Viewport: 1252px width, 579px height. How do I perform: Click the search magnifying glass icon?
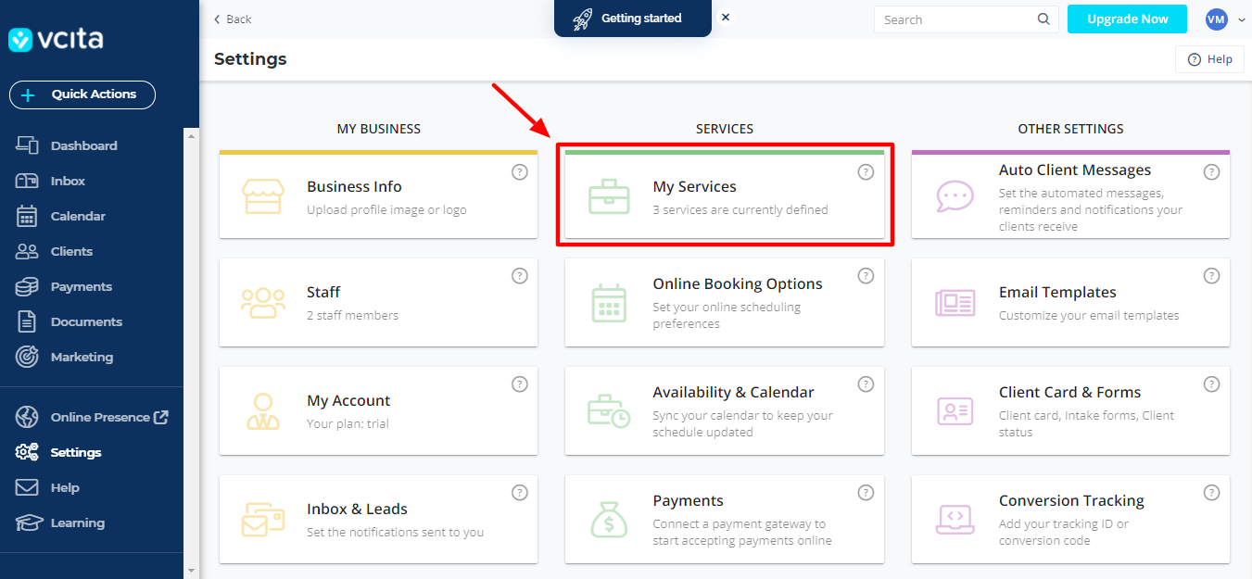point(1043,19)
